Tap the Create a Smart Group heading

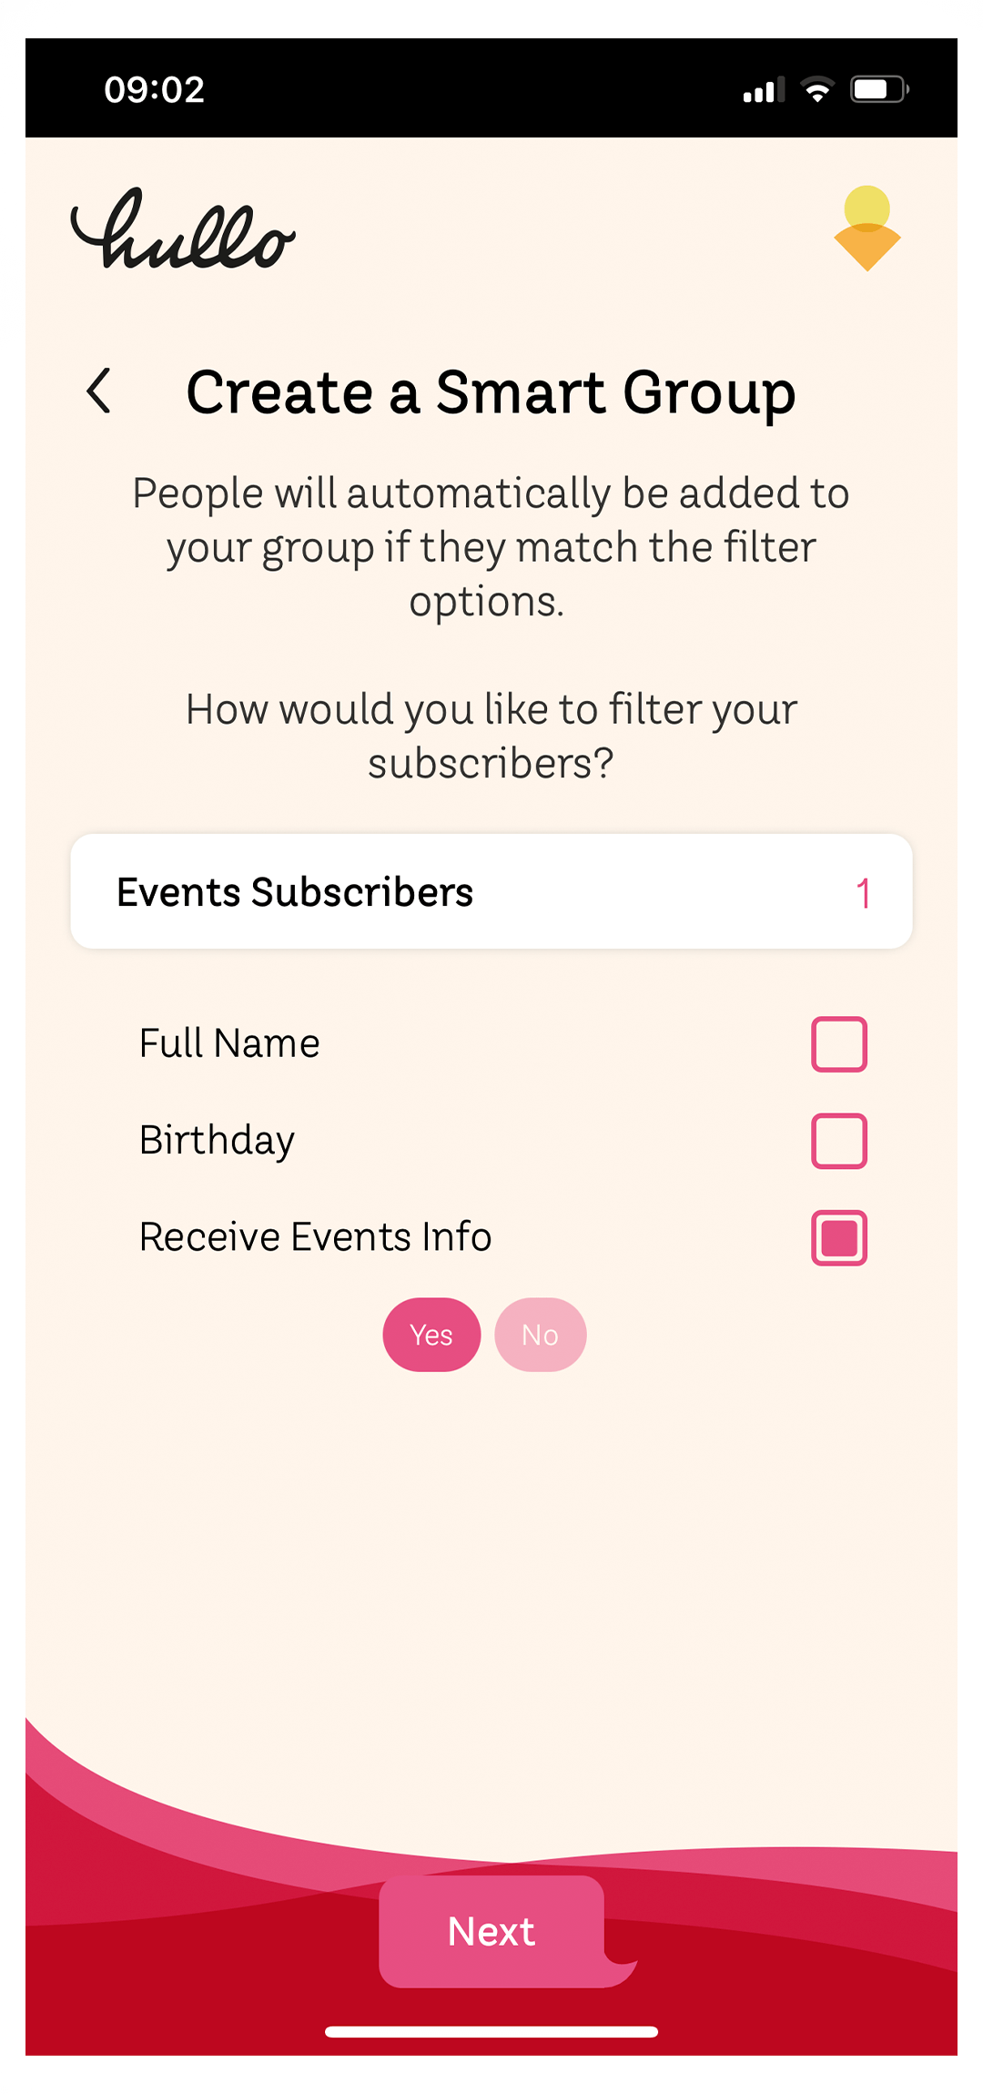(x=491, y=392)
